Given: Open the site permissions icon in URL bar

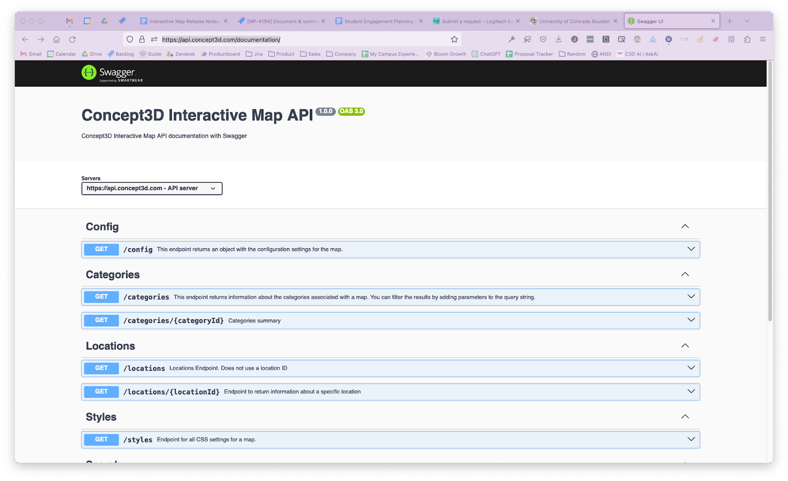Looking at the screenshot, I should tap(154, 39).
